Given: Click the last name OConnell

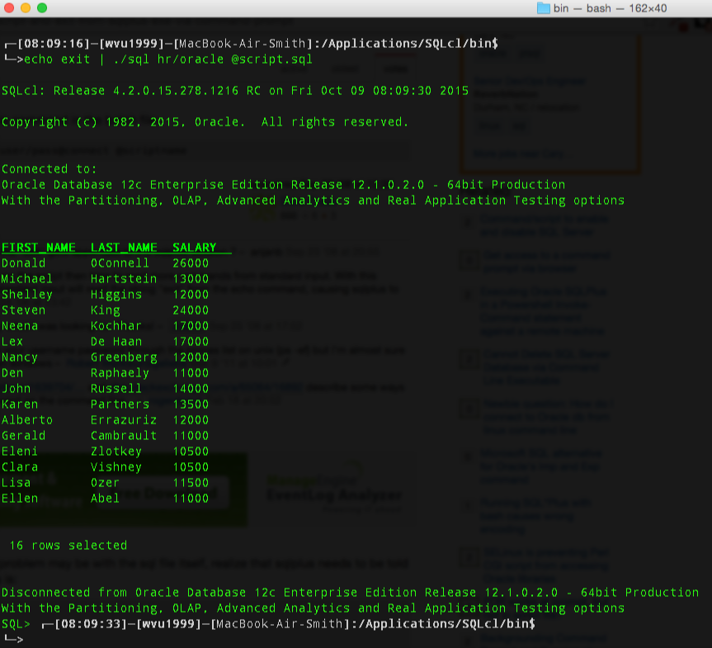Looking at the screenshot, I should [120, 263].
